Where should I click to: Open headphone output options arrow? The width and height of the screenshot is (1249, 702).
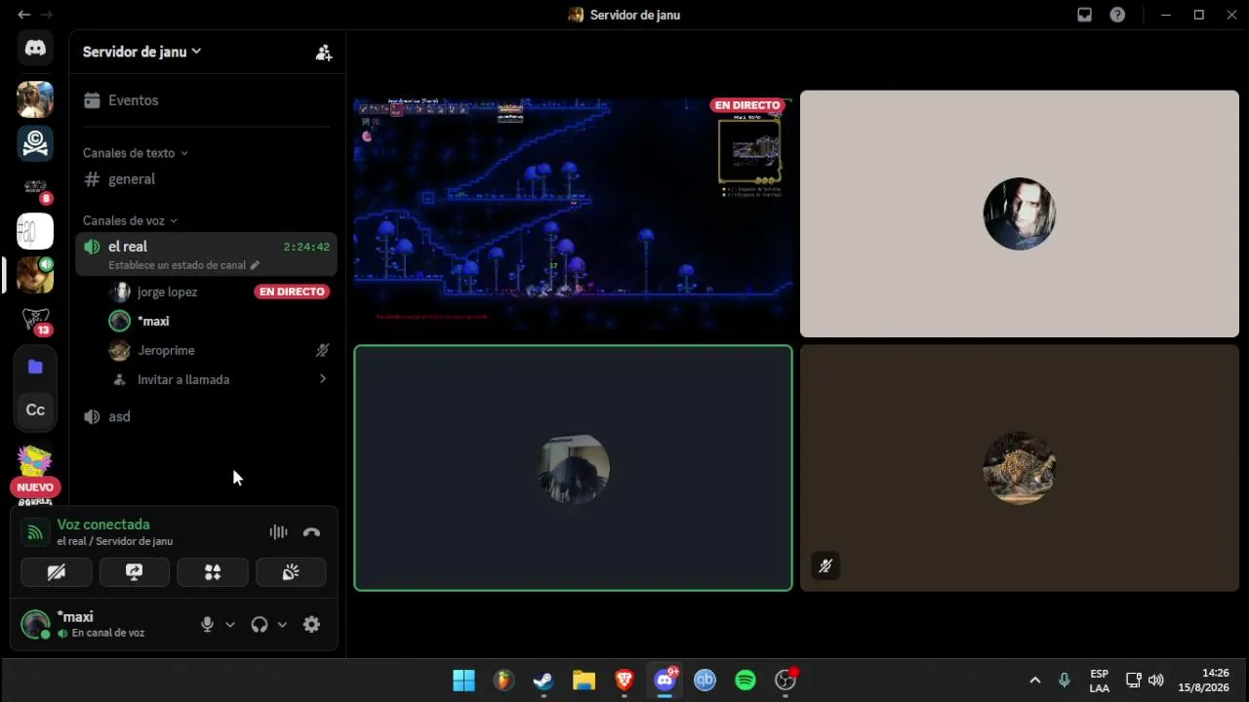click(282, 625)
